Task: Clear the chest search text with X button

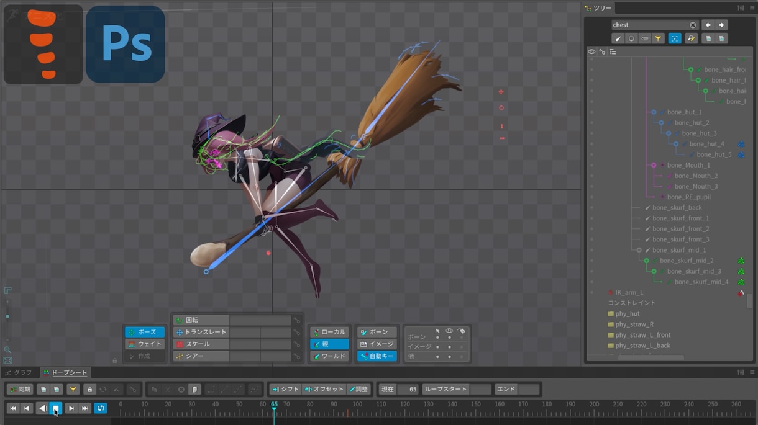Action: click(693, 25)
